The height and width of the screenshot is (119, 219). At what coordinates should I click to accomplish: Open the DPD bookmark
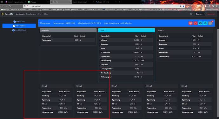pos(59,10)
